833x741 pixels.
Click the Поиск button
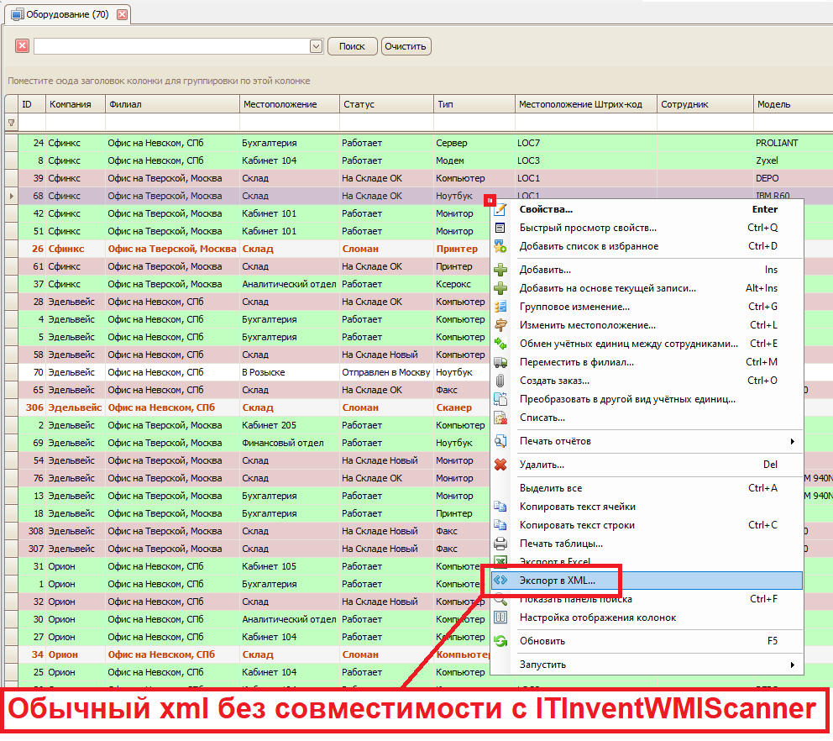352,46
